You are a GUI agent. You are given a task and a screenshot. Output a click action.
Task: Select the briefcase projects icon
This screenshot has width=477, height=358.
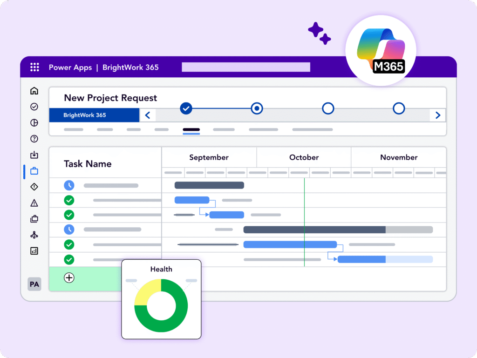[34, 171]
